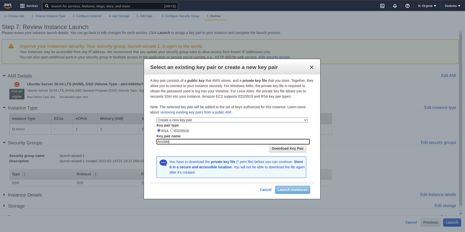Click Launch Instances in the dialog
The width and height of the screenshot is (465, 232).
point(292,190)
